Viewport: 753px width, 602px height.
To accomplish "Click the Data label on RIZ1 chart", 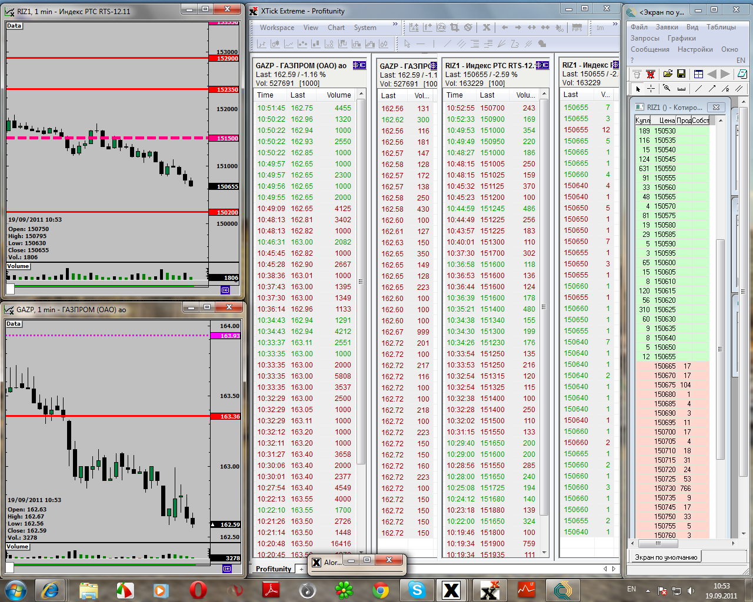I will (x=14, y=26).
